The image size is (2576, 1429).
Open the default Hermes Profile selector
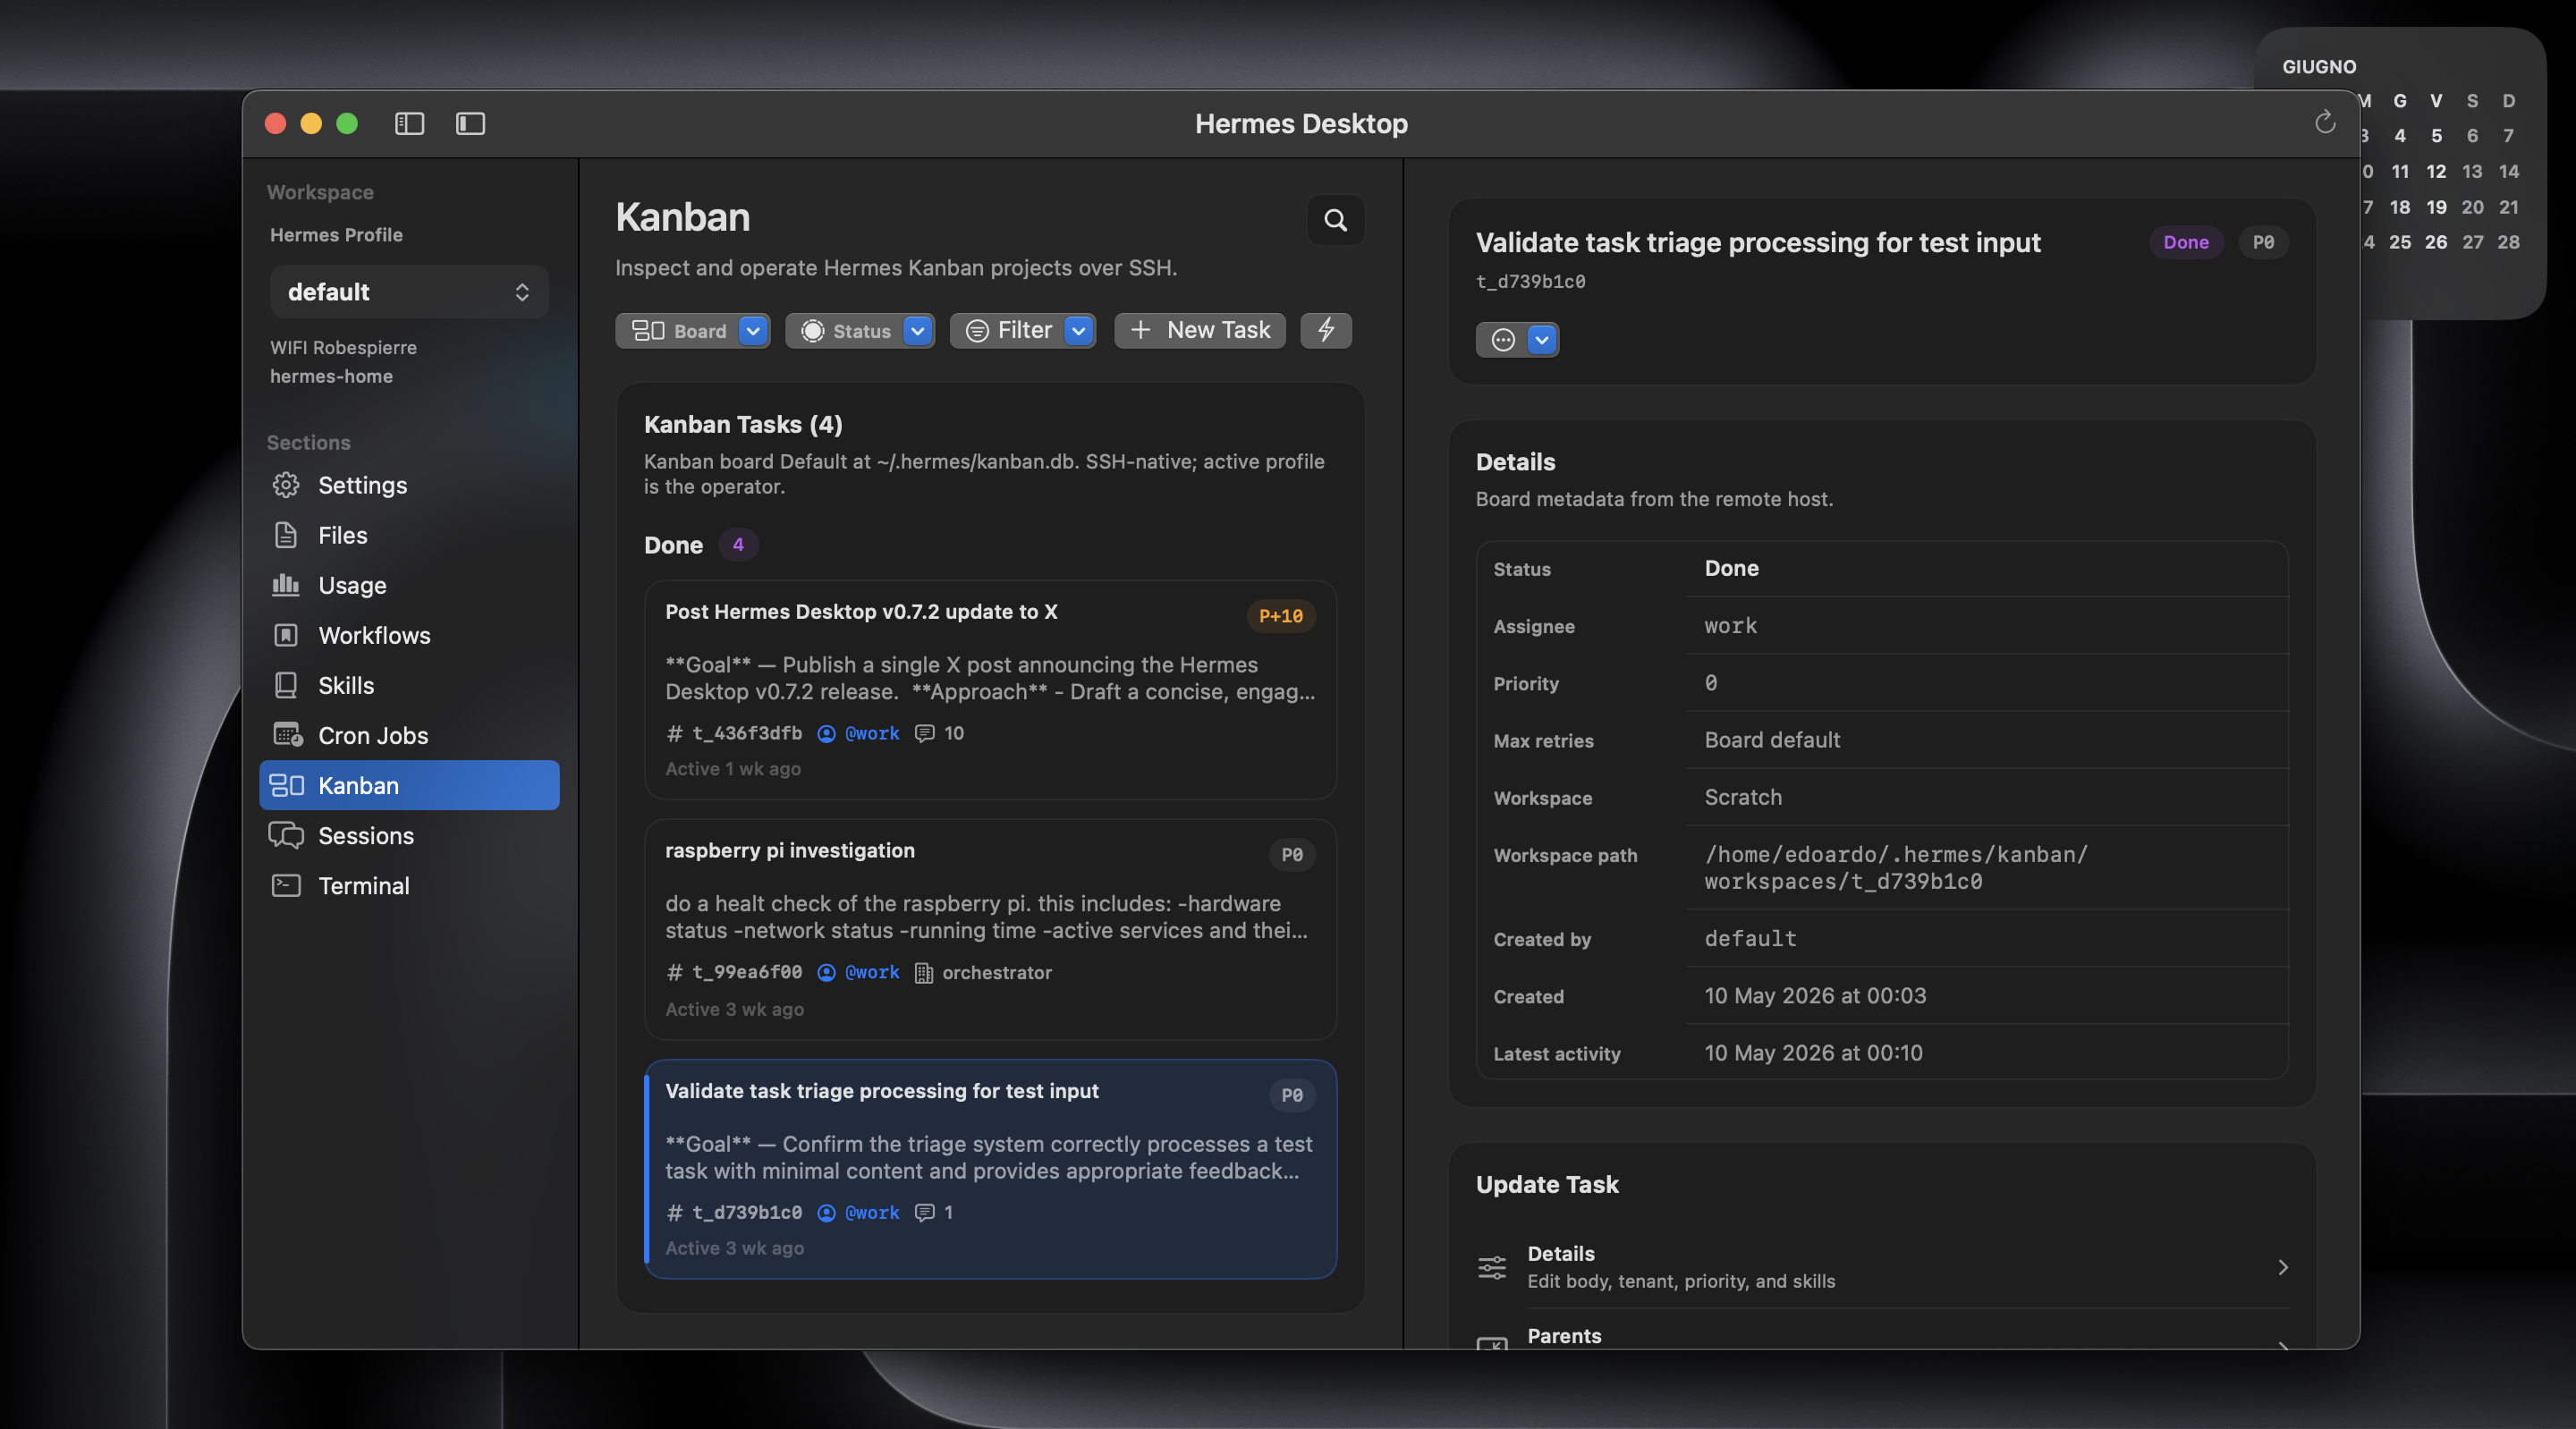tap(409, 292)
